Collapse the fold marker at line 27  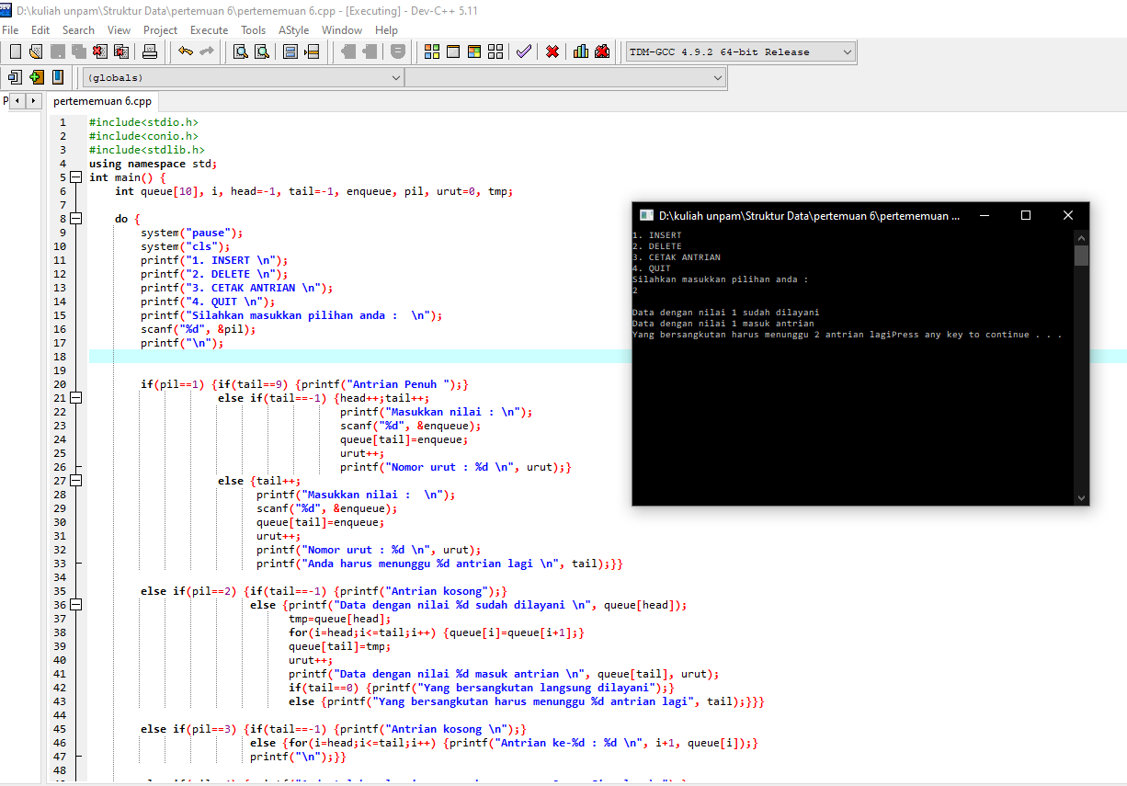pos(75,481)
